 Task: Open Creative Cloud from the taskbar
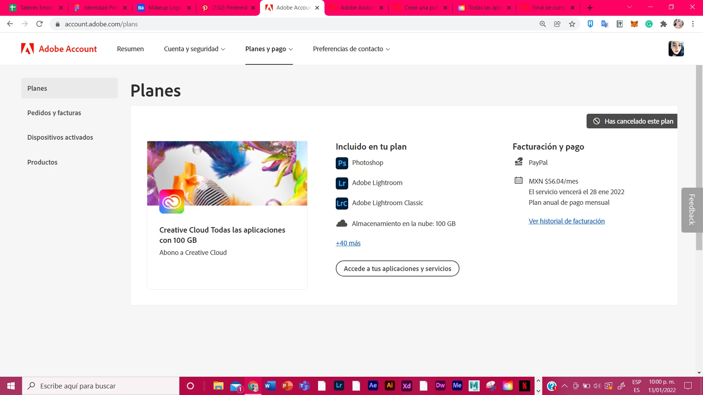coord(507,385)
